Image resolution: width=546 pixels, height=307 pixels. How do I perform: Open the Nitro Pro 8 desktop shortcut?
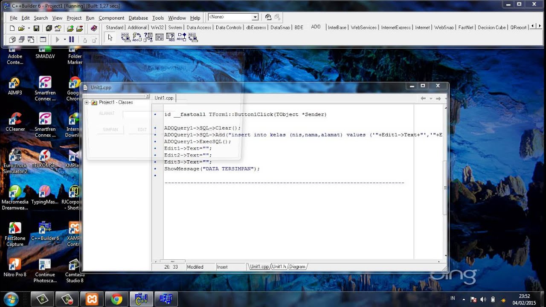[15, 268]
